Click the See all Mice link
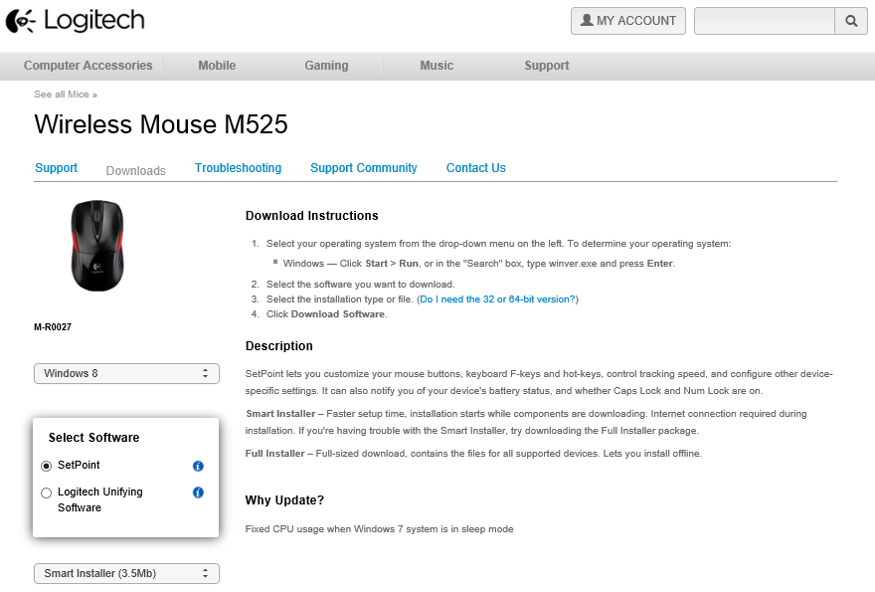Image resolution: width=875 pixels, height=592 pixels. click(62, 94)
